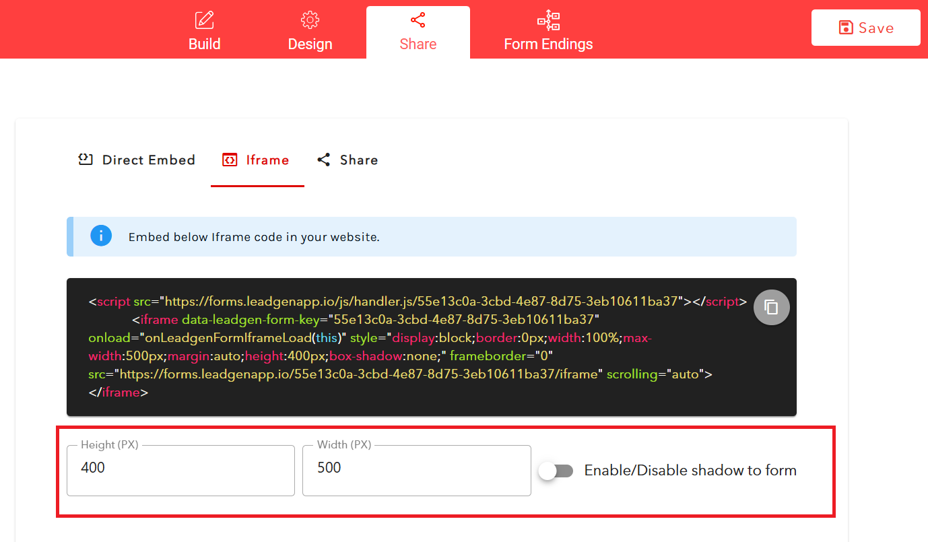This screenshot has height=542, width=928.
Task: Copy the iframe code using the copy icon
Action: 771,307
